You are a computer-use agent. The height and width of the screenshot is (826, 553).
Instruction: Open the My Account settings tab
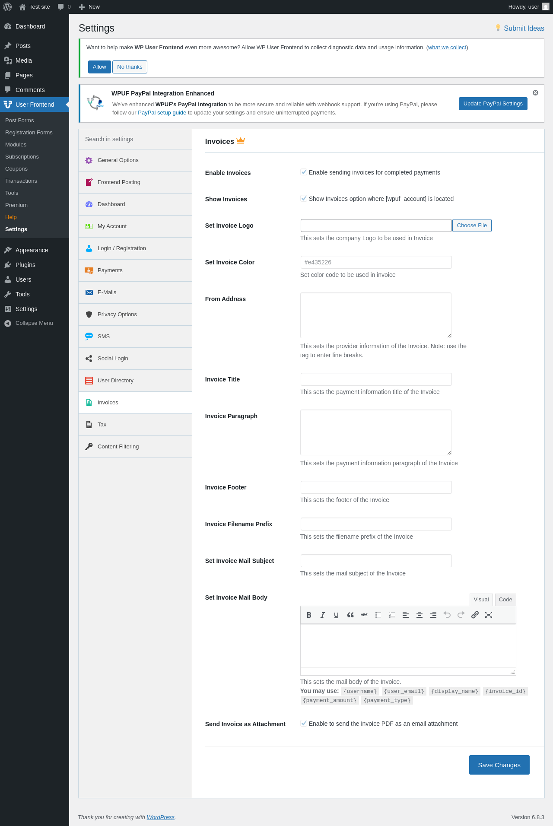[135, 226]
